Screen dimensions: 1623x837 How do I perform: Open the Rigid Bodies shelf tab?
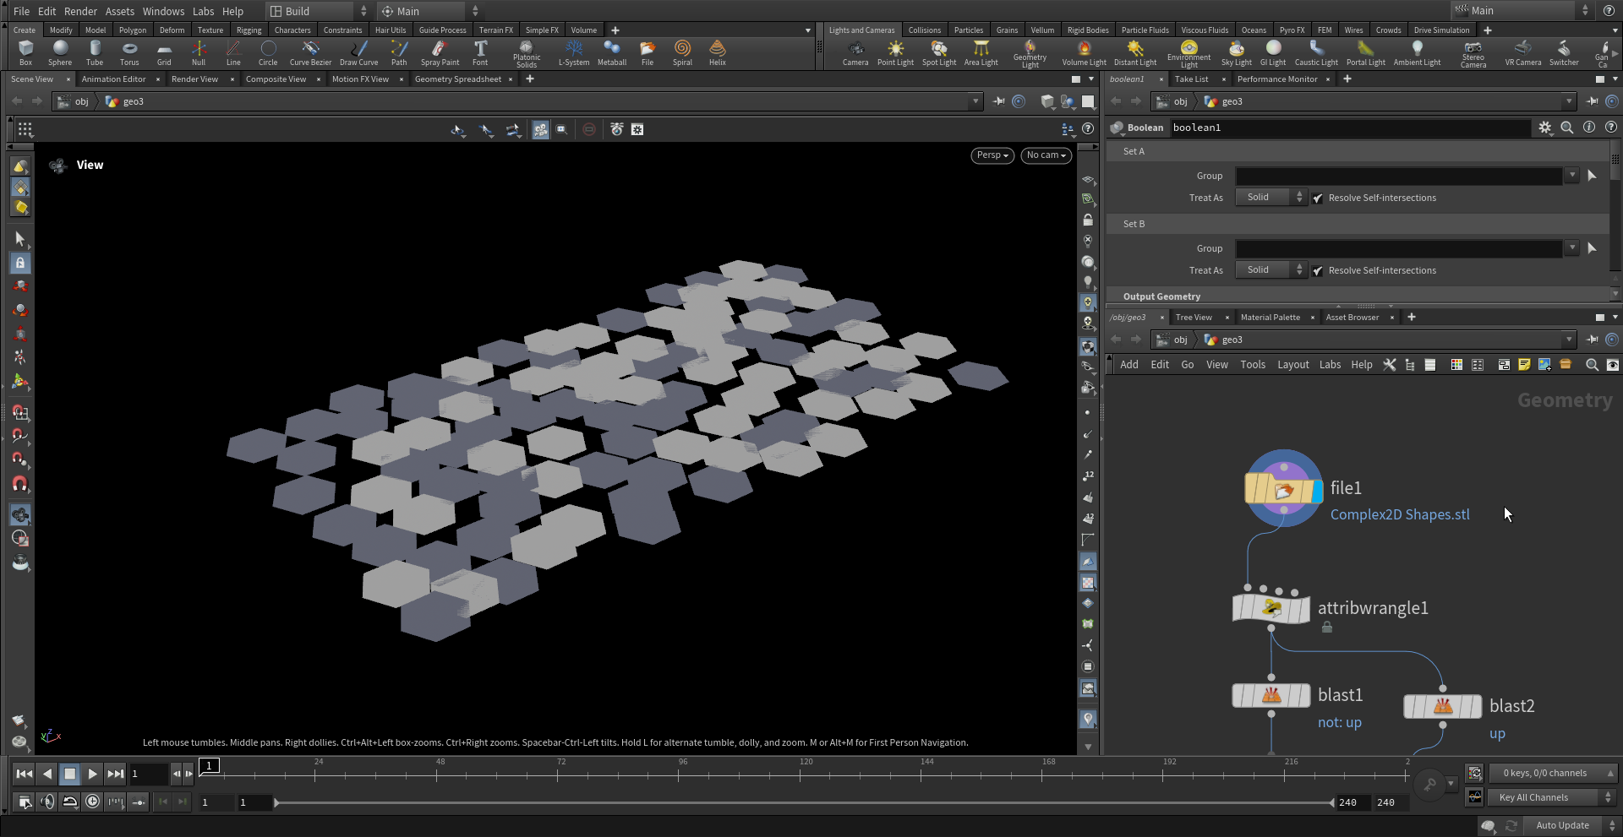[x=1088, y=30]
